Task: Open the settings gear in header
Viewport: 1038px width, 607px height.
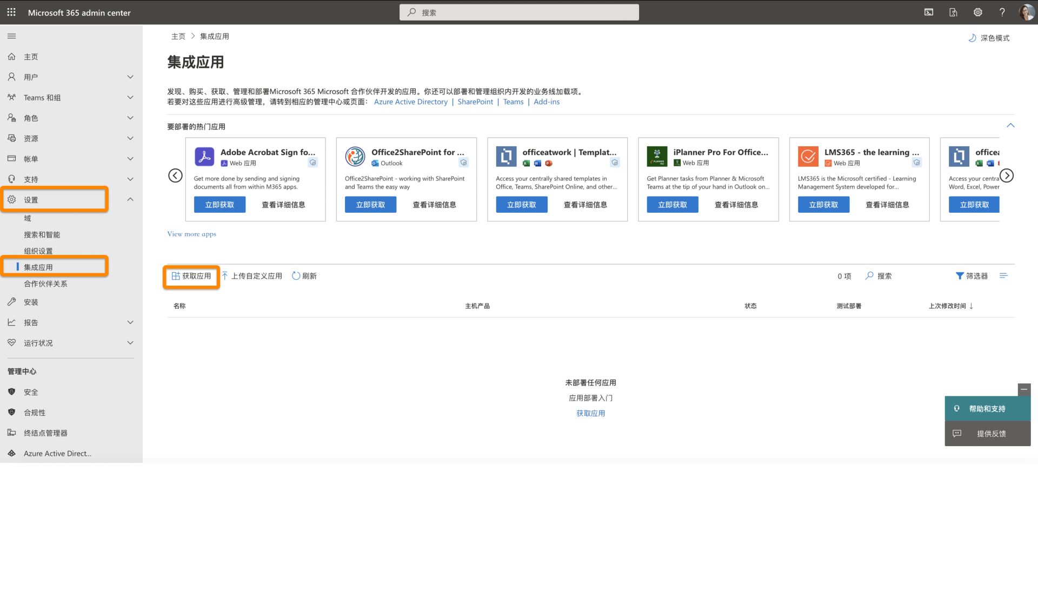Action: pyautogui.click(x=977, y=12)
